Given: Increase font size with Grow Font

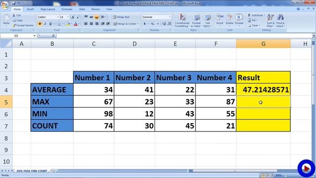Looking at the screenshot, I should pos(73,17).
